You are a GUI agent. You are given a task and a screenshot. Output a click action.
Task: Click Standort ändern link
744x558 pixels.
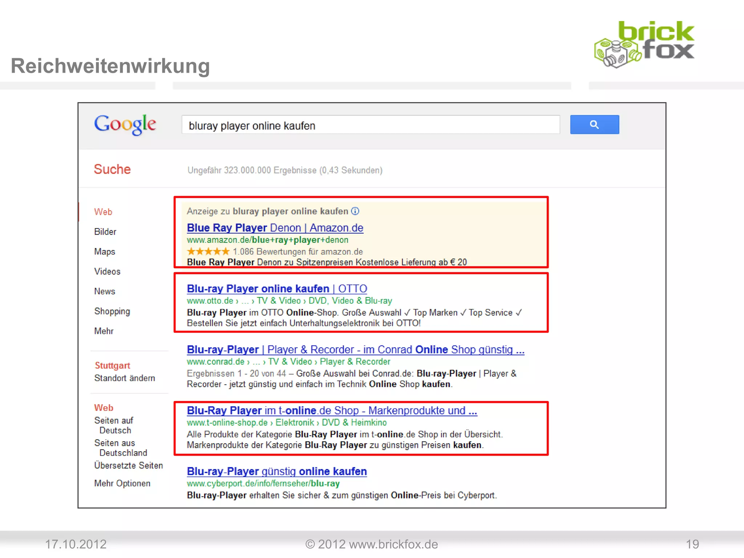pyautogui.click(x=125, y=378)
